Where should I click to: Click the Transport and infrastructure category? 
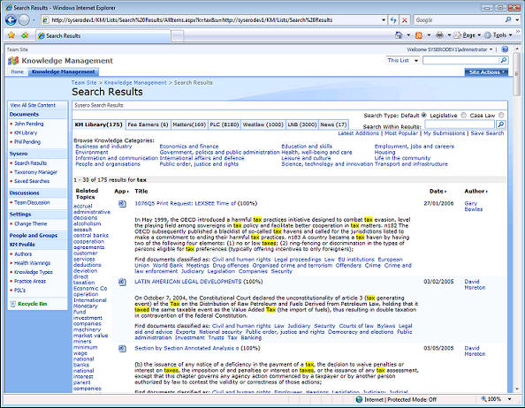411,164
